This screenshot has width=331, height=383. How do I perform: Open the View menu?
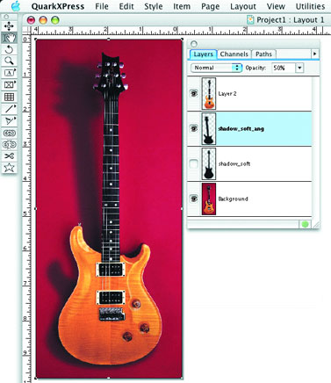[276, 6]
